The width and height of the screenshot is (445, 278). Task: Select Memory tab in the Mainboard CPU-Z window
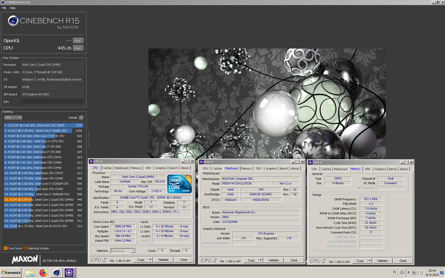[246, 169]
